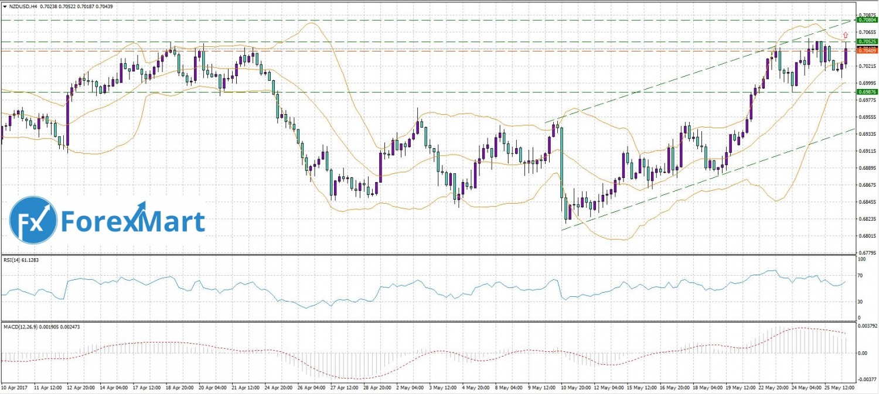Click the 0.70875 top price scale value
Screen dimensions: 879x394
click(866, 15)
